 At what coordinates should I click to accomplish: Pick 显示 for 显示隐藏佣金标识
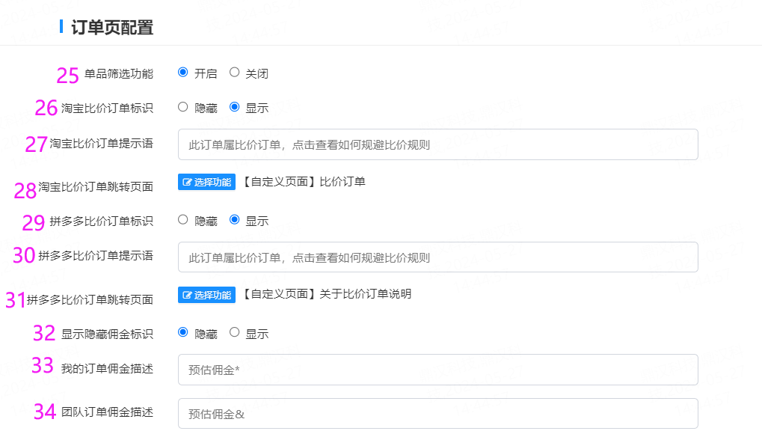234,333
